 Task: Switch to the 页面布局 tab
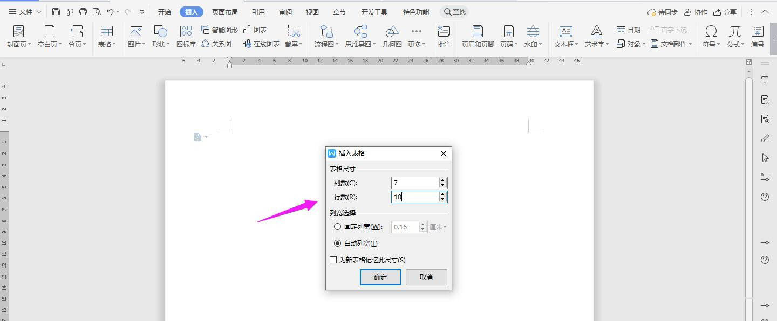pyautogui.click(x=225, y=12)
